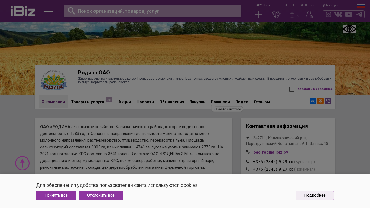Click the company address text

click(287, 141)
